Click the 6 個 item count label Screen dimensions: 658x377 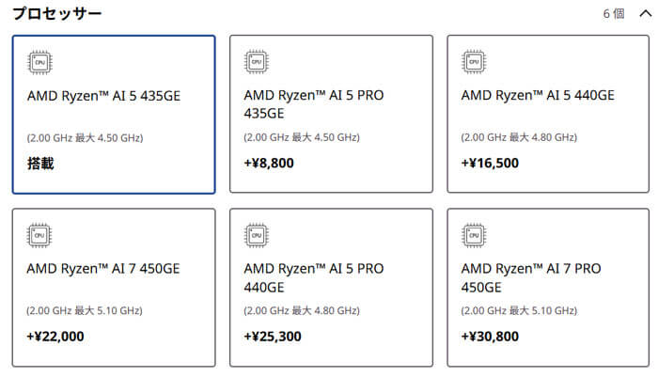click(x=614, y=14)
